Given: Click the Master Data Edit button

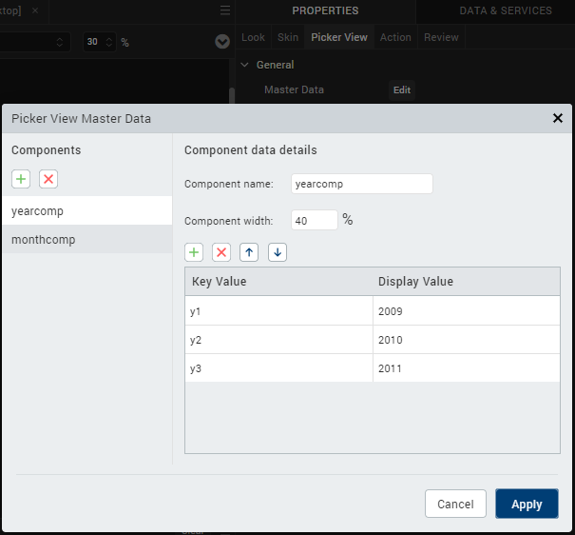Looking at the screenshot, I should (402, 90).
